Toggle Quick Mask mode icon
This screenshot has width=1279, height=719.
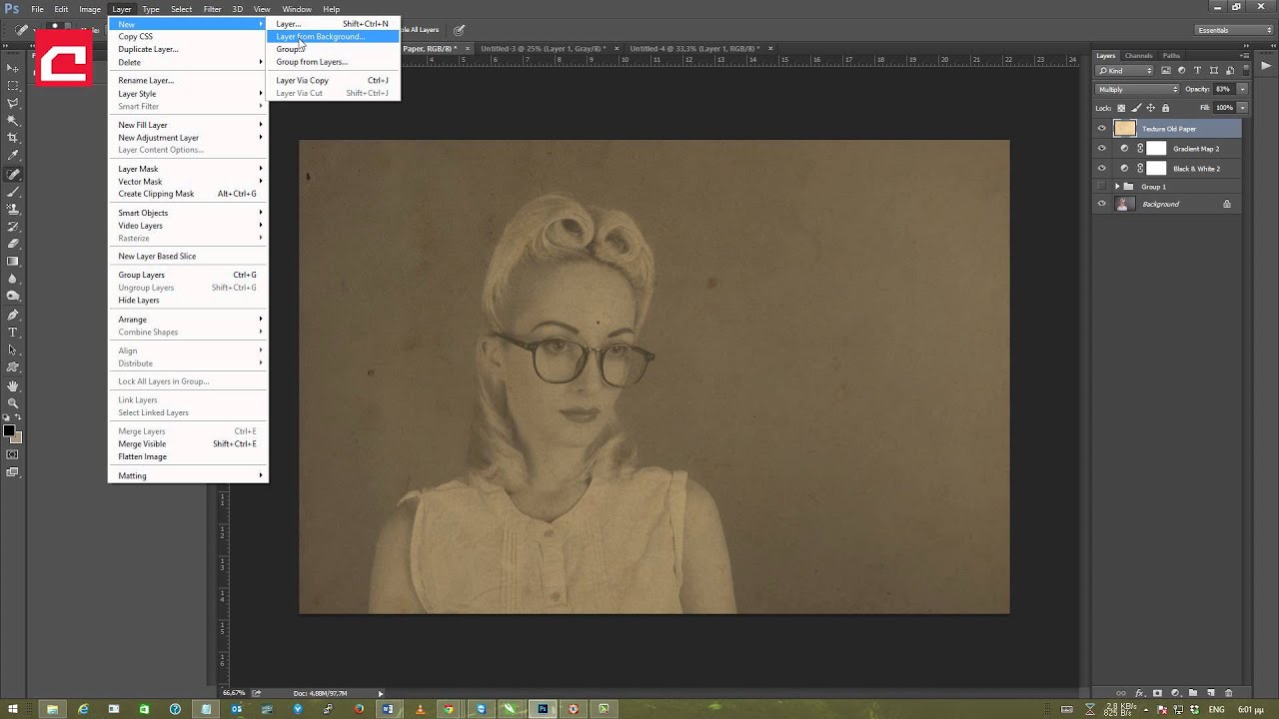coord(13,455)
